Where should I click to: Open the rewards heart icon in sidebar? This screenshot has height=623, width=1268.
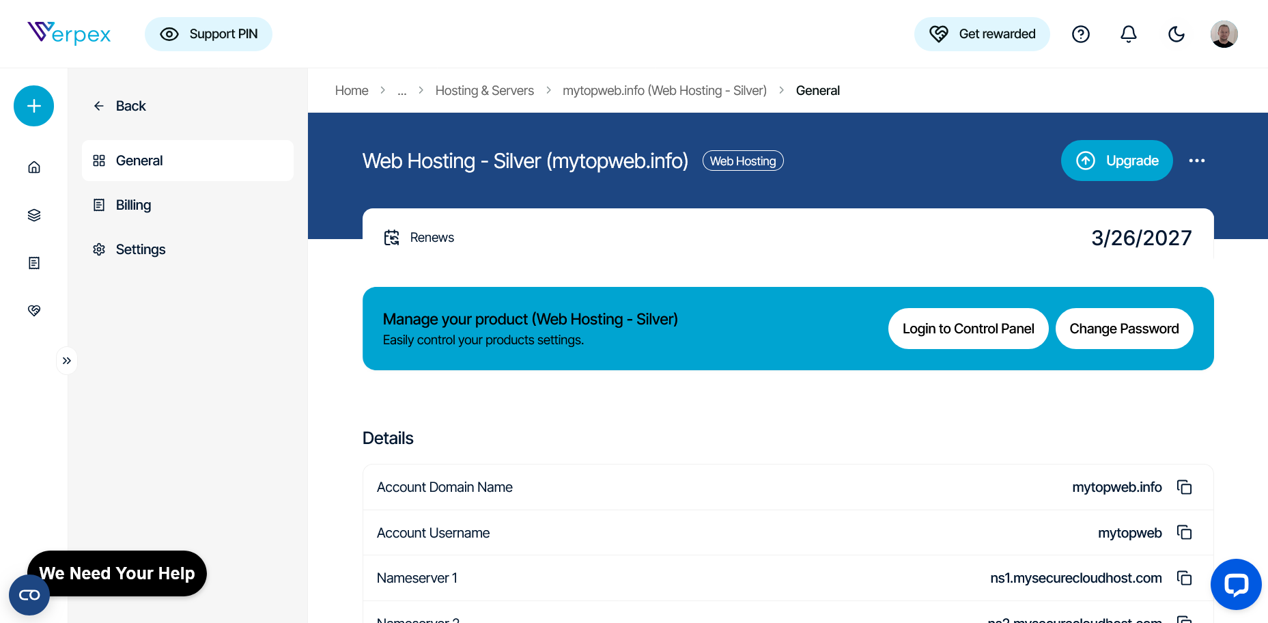(34, 311)
